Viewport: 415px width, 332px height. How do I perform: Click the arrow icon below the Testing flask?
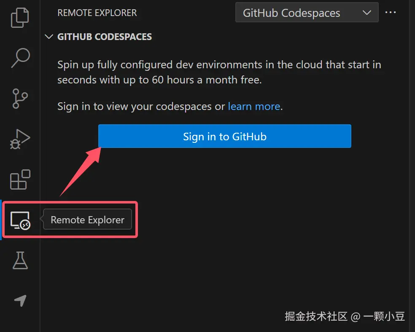point(20,300)
